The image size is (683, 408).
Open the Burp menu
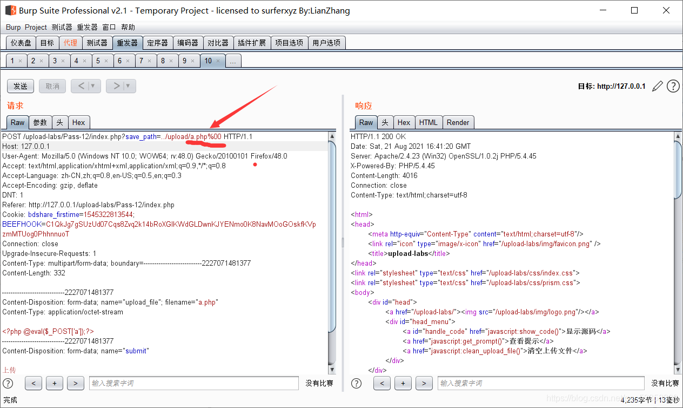(13, 27)
